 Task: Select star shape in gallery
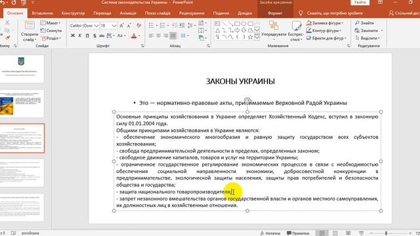click(250, 37)
